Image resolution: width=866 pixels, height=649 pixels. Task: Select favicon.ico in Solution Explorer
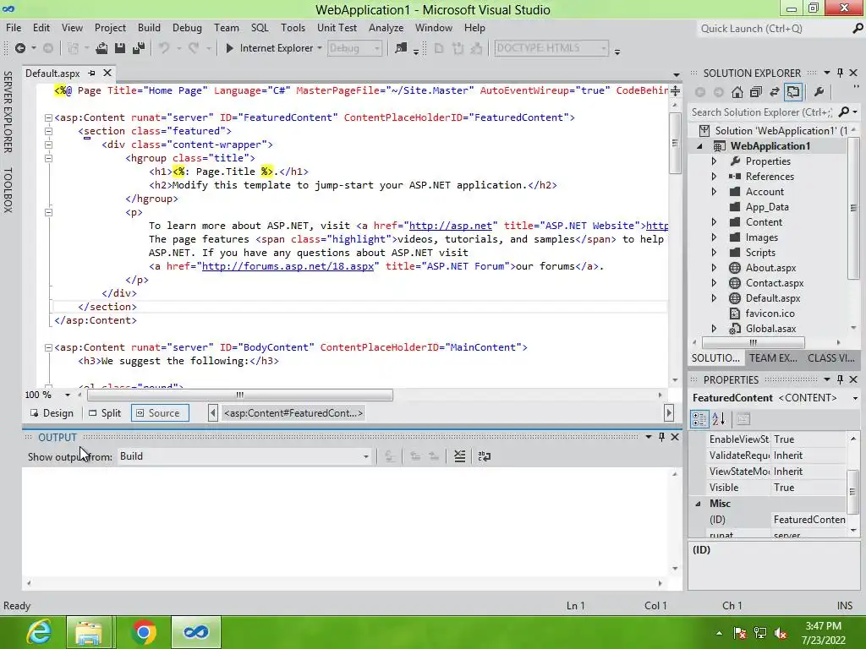(x=770, y=314)
